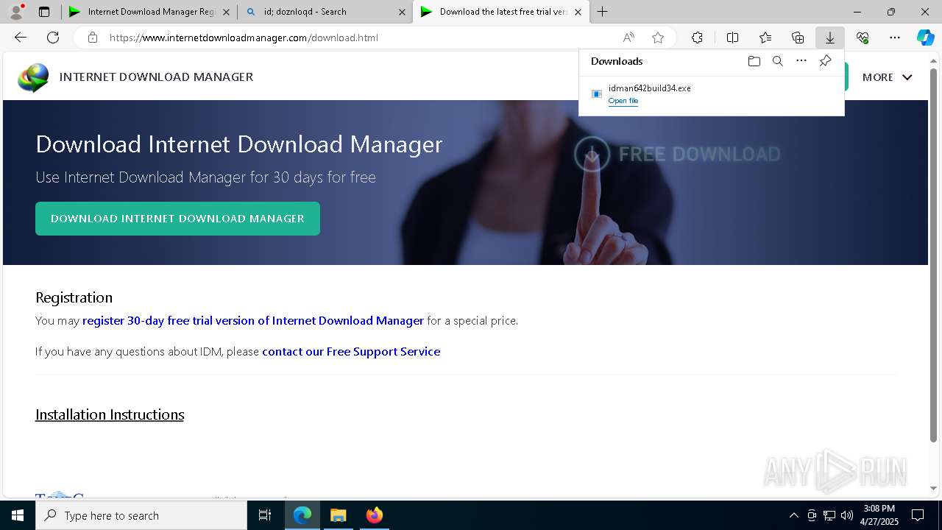Viewport: 942px width, 530px height.
Task: Click the address bar URL
Action: pyautogui.click(x=244, y=38)
